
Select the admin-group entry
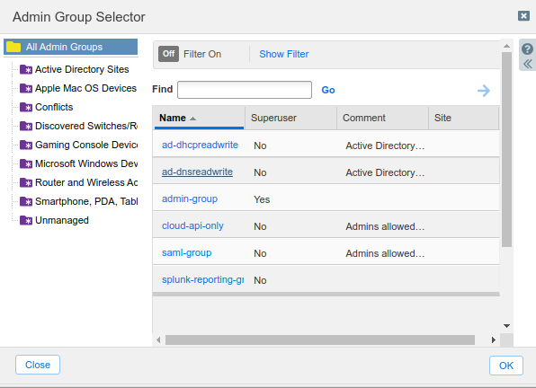tap(190, 198)
